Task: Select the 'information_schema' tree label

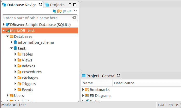Action: [x=36, y=42]
